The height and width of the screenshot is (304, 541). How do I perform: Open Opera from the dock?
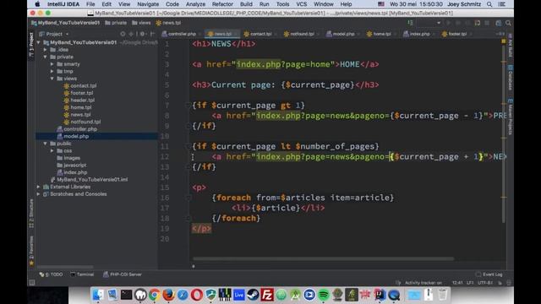click(197, 295)
